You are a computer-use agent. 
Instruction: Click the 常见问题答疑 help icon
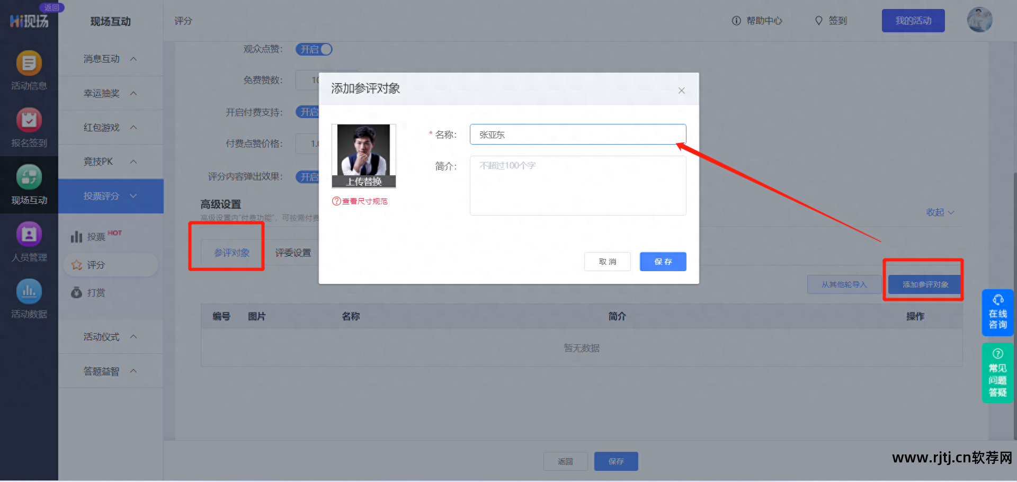click(x=997, y=372)
